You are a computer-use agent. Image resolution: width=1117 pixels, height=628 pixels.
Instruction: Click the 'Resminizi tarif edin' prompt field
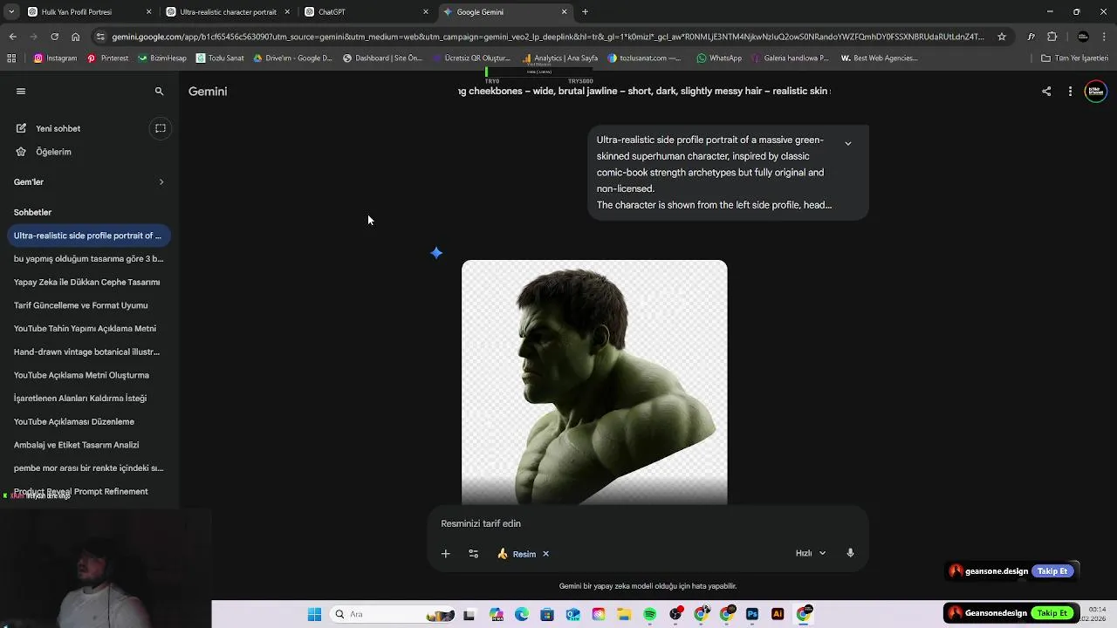click(x=648, y=523)
